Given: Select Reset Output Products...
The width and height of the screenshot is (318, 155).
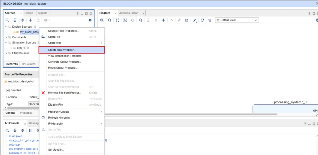Looking at the screenshot, I should click(x=72, y=68).
